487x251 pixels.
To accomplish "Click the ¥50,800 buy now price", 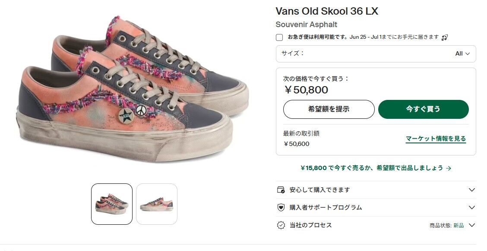I will [x=306, y=90].
